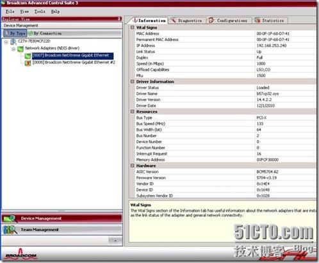The image size is (319, 263).
Task: Collapse the C2TY-7E804CF22D tree node
Action: coord(6,42)
